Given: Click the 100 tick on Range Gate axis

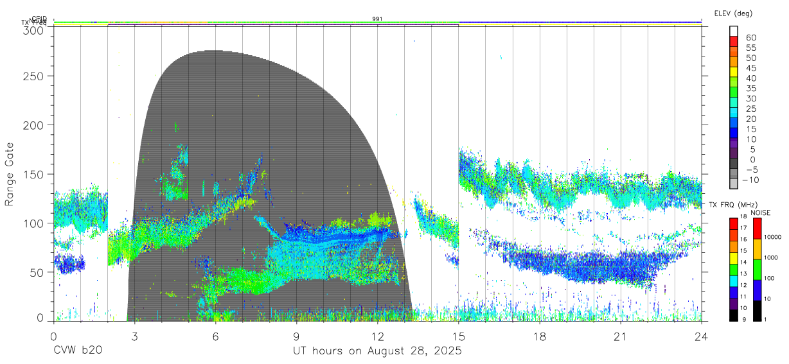Looking at the screenshot, I should coord(33,223).
